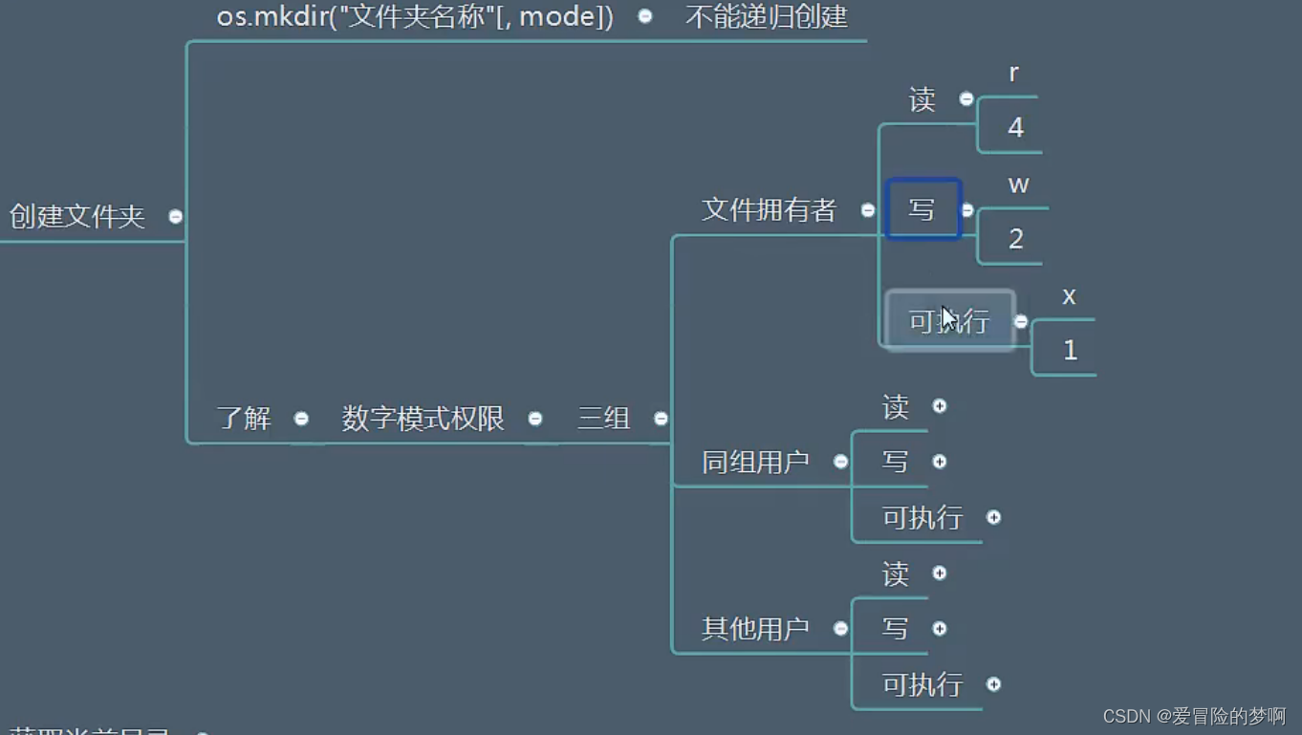The image size is (1302, 735).
Task: Collapse the os.mkdir node's children
Action: coord(645,16)
